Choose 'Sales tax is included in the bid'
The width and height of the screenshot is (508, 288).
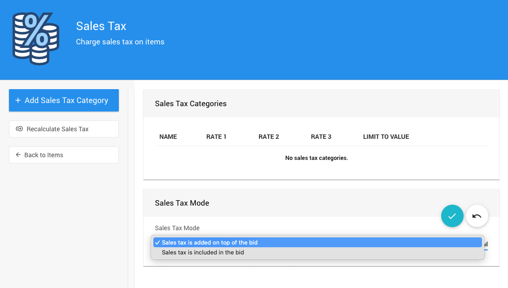point(203,253)
